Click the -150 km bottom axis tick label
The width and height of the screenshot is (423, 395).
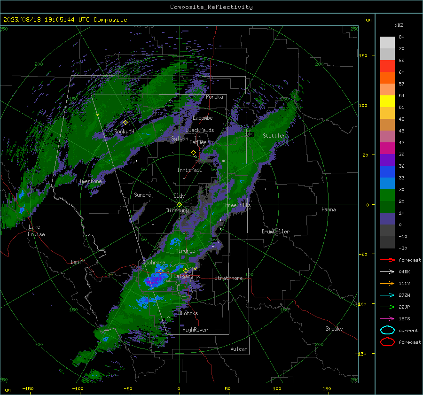[28, 388]
